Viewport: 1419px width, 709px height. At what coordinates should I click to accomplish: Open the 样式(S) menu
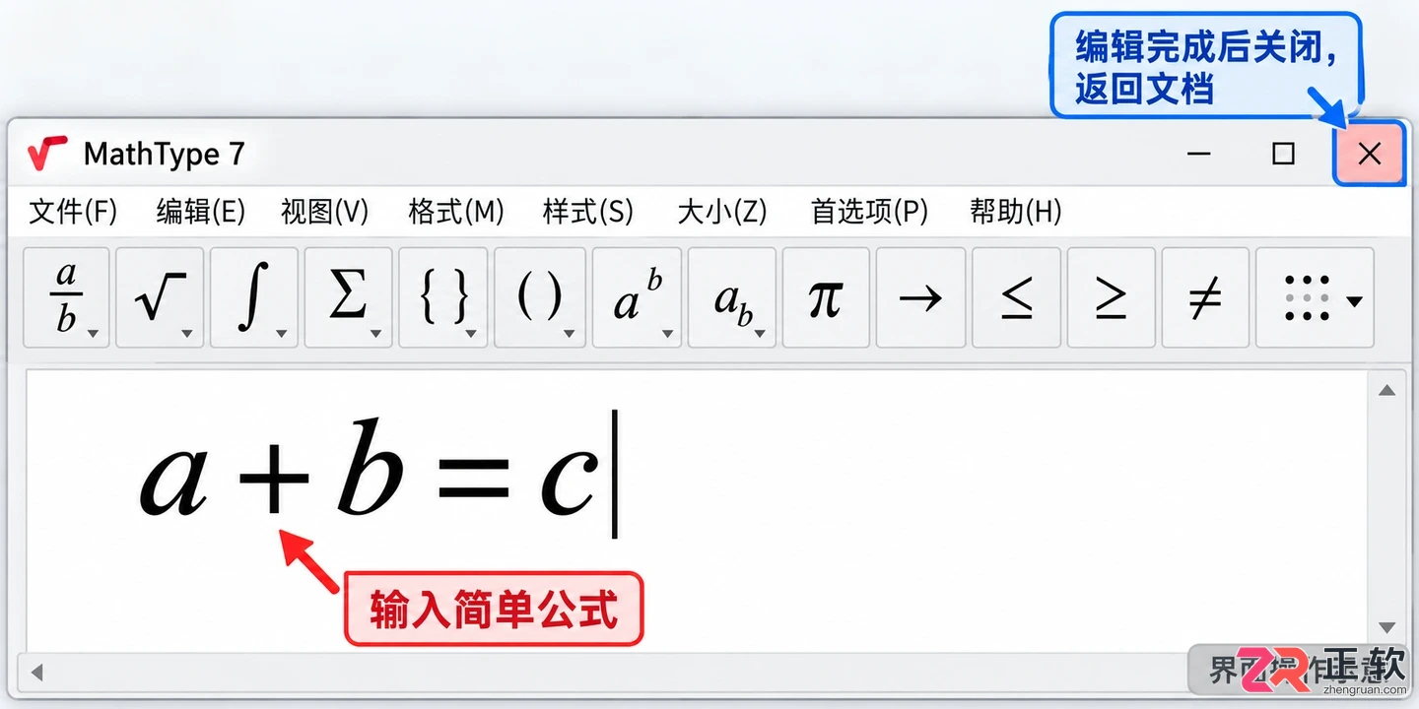pos(587,211)
